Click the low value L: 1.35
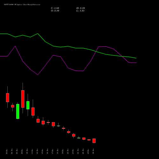The height and width of the screenshot is (159, 159). (x=80, y=11)
